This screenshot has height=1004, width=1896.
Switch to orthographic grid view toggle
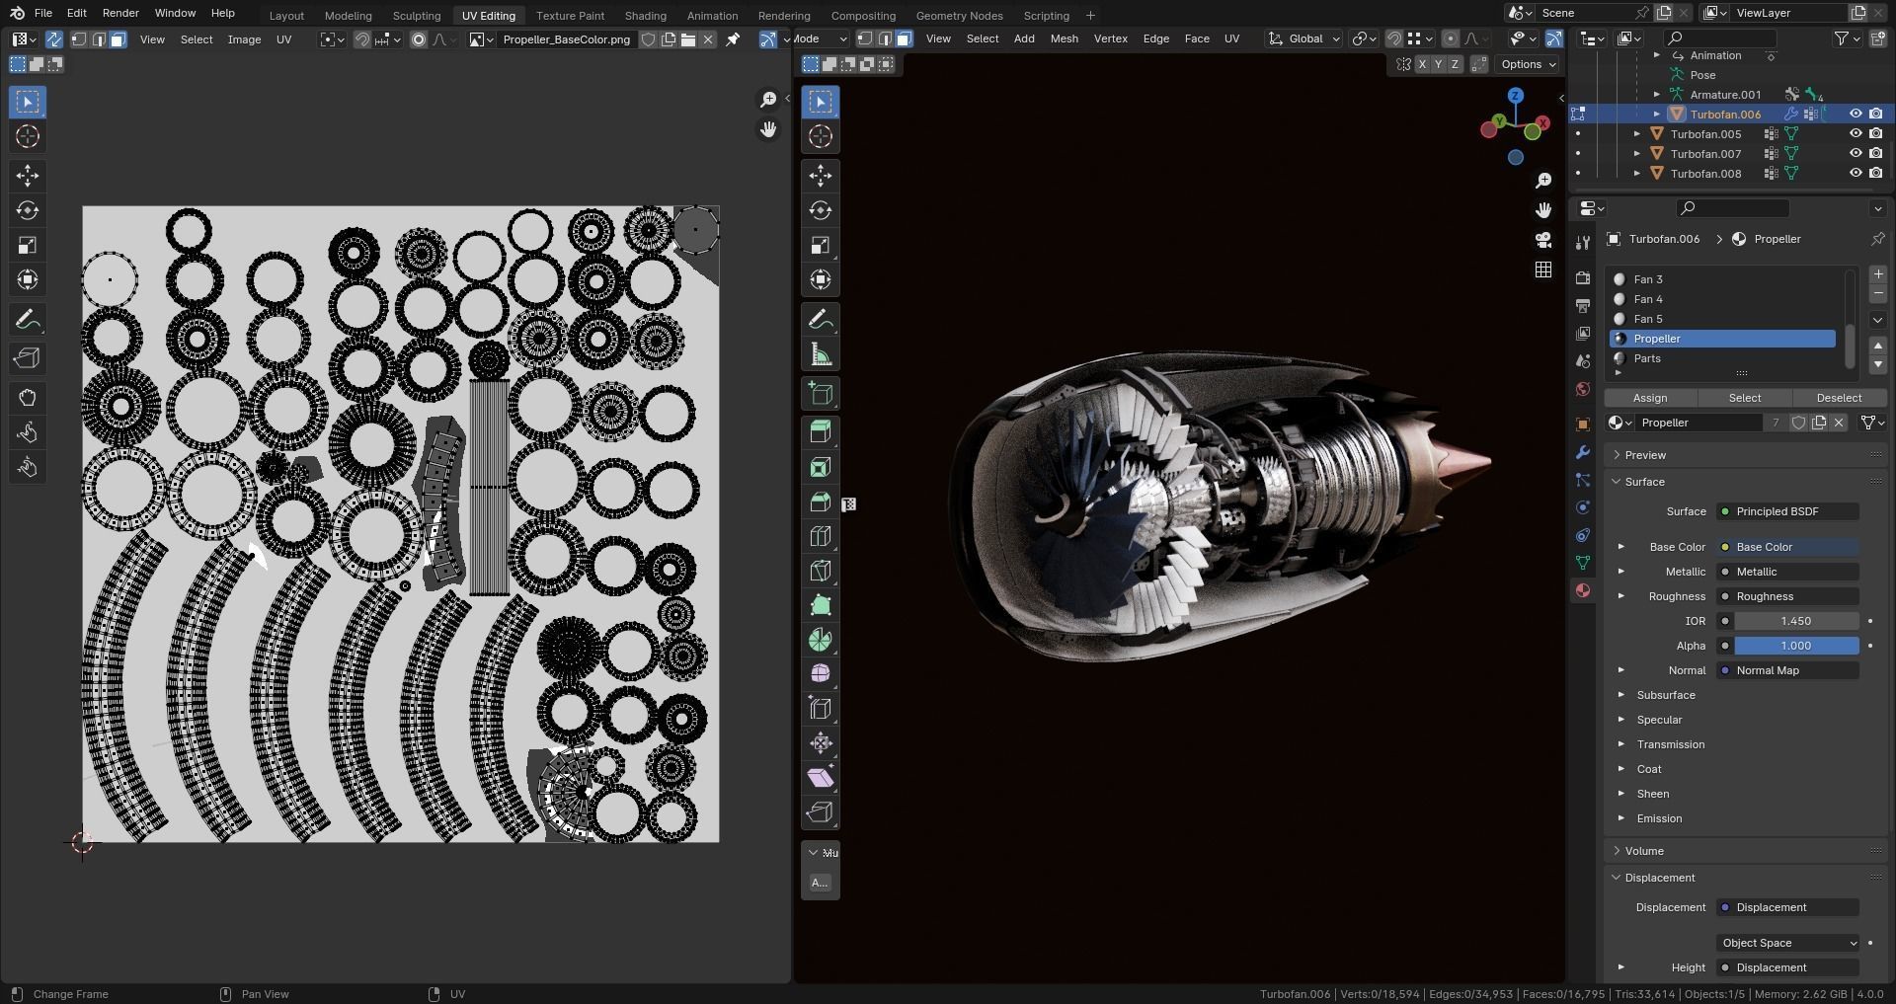click(x=1543, y=270)
